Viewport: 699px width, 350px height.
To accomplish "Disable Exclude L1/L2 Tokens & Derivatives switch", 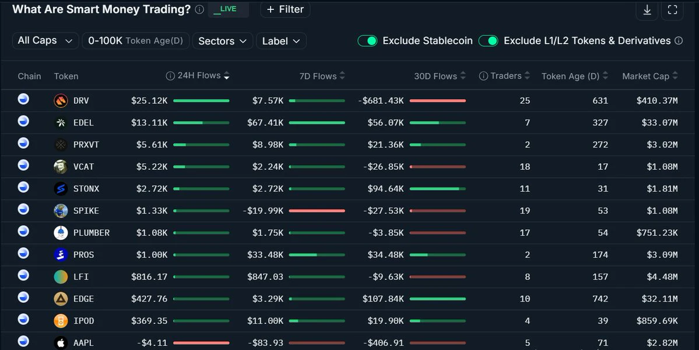I will coord(488,41).
